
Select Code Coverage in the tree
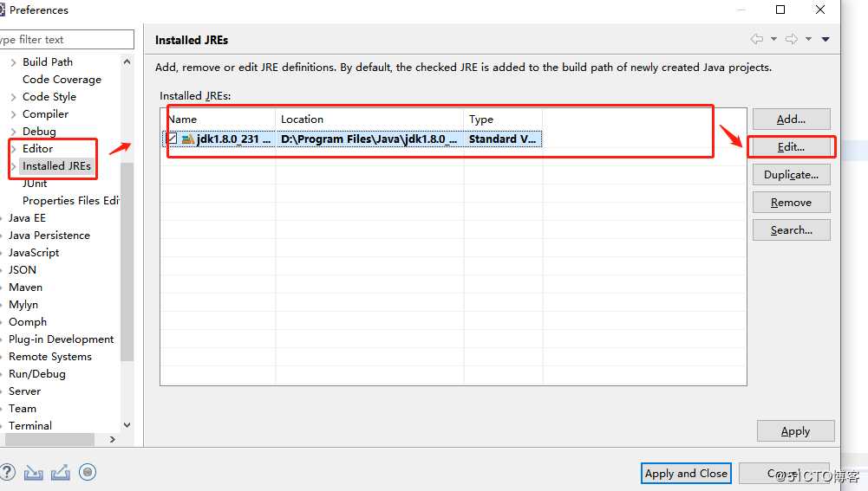coord(62,79)
